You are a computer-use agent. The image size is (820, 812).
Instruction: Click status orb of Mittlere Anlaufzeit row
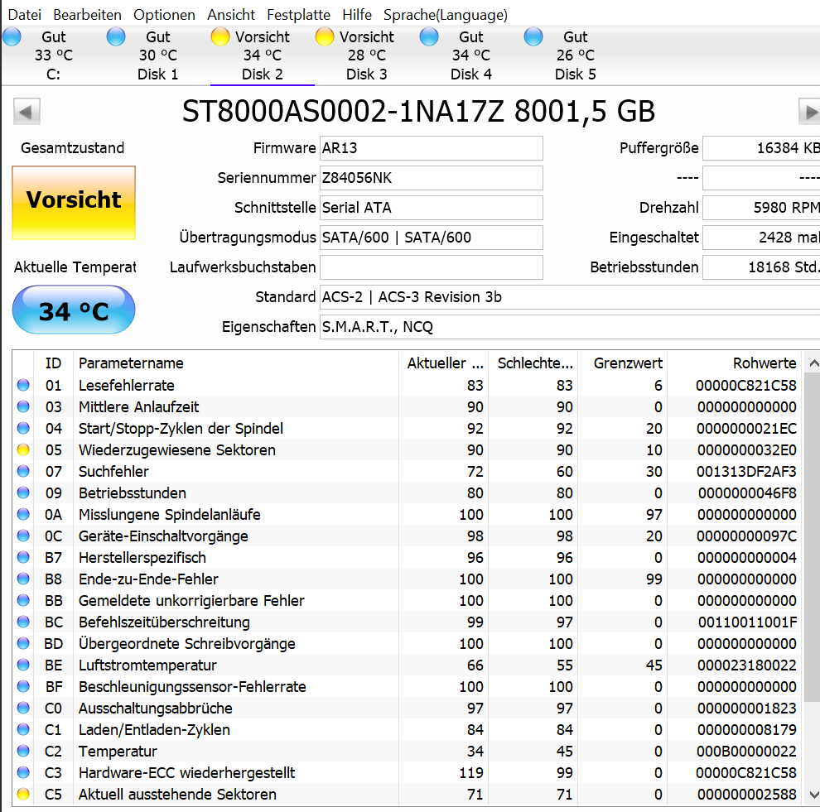tap(23, 406)
